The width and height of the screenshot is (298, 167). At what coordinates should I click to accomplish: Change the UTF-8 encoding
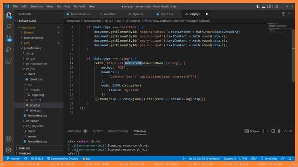(x=243, y=159)
